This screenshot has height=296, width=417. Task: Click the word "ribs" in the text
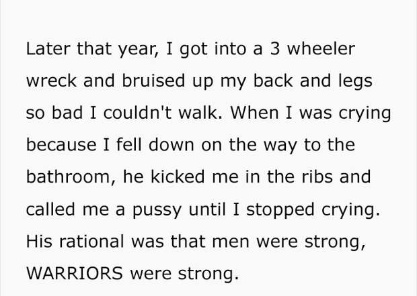click(x=317, y=177)
